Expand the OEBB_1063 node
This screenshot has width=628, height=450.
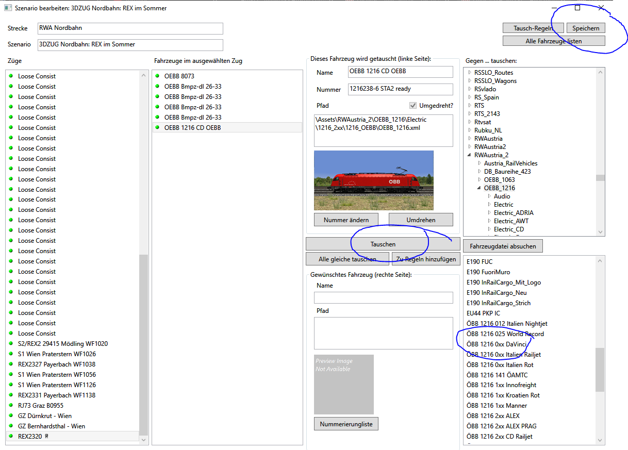pyautogui.click(x=479, y=180)
